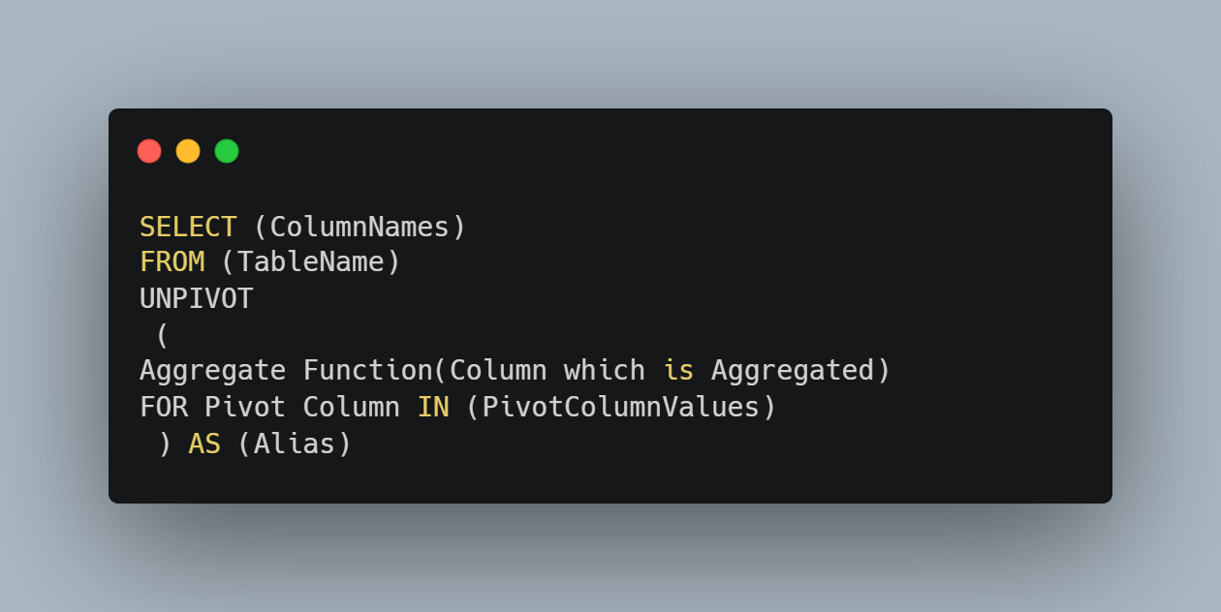This screenshot has height=612, width=1221.
Task: Click the yellow IN keyword
Action: 433,407
